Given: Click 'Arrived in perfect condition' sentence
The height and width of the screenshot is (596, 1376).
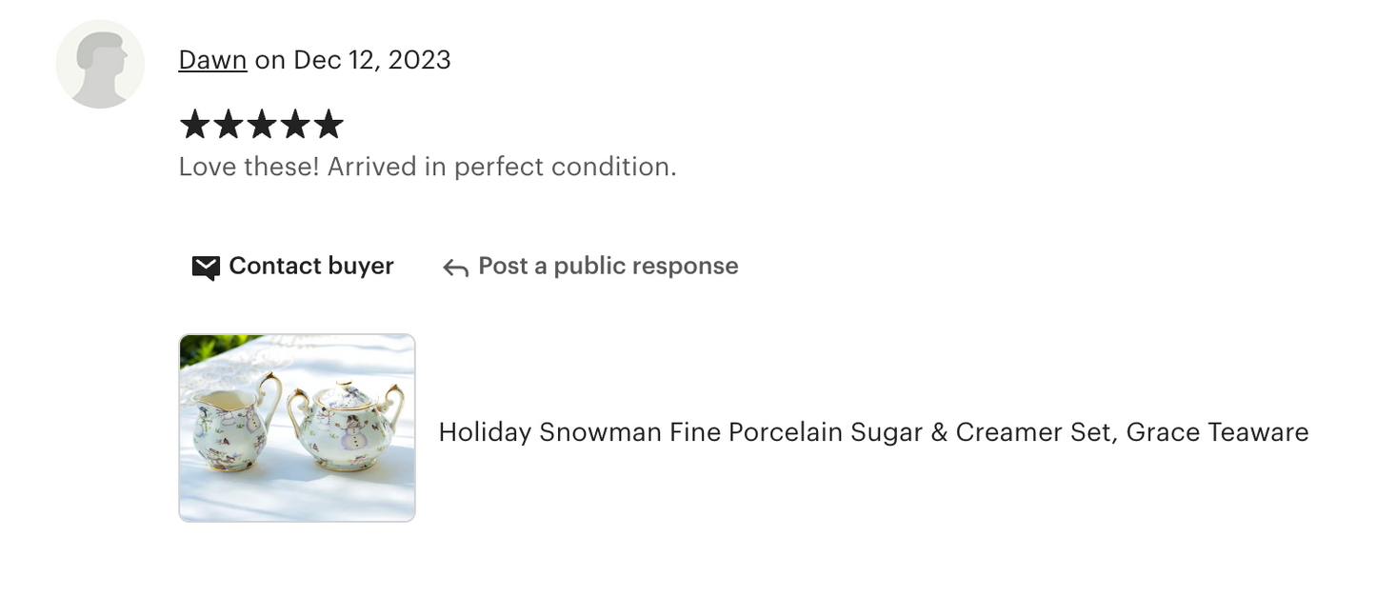Looking at the screenshot, I should coord(502,167).
